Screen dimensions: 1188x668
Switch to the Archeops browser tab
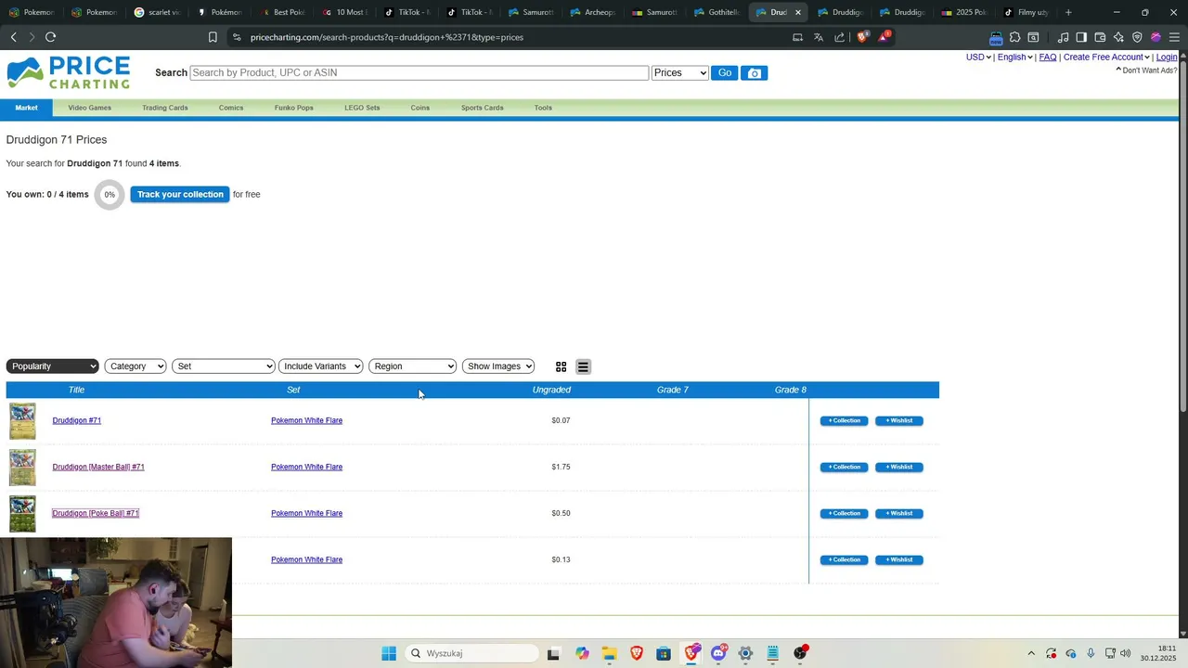(x=592, y=12)
